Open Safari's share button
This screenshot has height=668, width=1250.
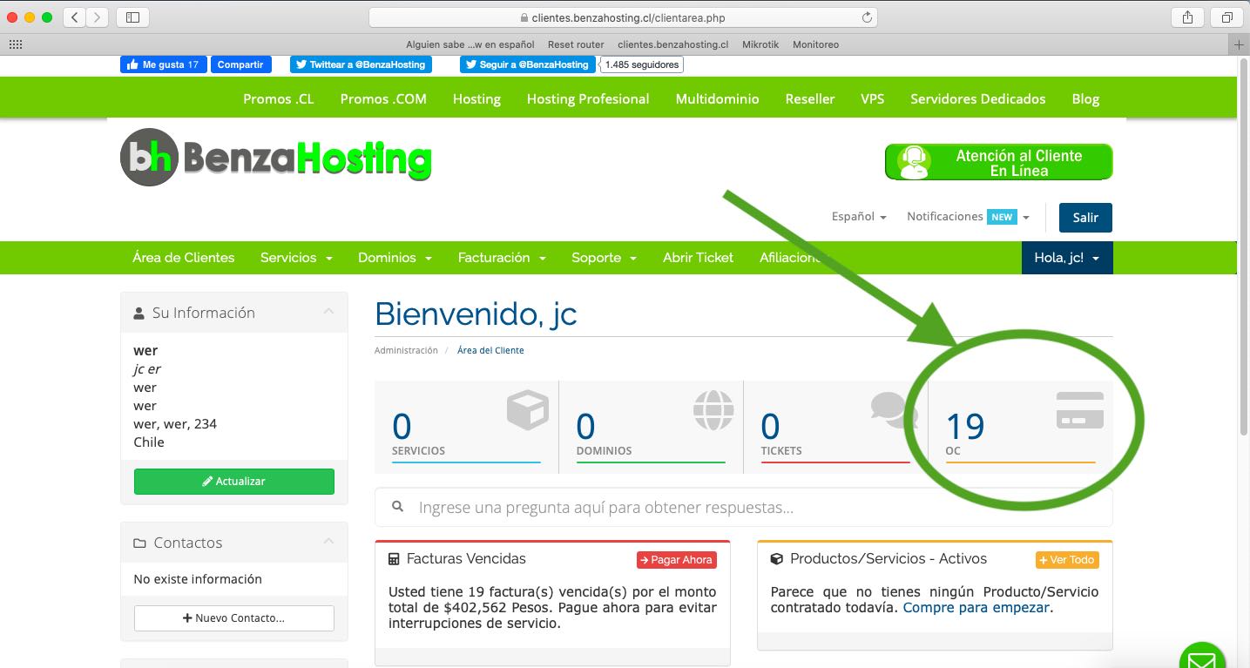[1187, 17]
